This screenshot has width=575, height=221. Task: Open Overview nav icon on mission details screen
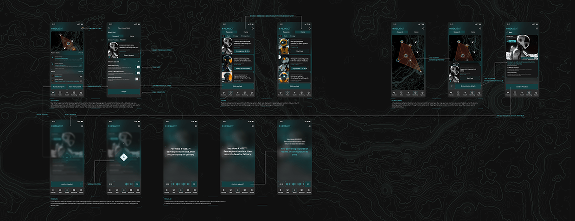click(x=508, y=93)
